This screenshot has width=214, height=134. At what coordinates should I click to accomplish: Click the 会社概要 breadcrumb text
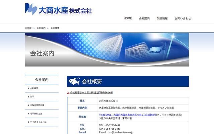coord(55,28)
